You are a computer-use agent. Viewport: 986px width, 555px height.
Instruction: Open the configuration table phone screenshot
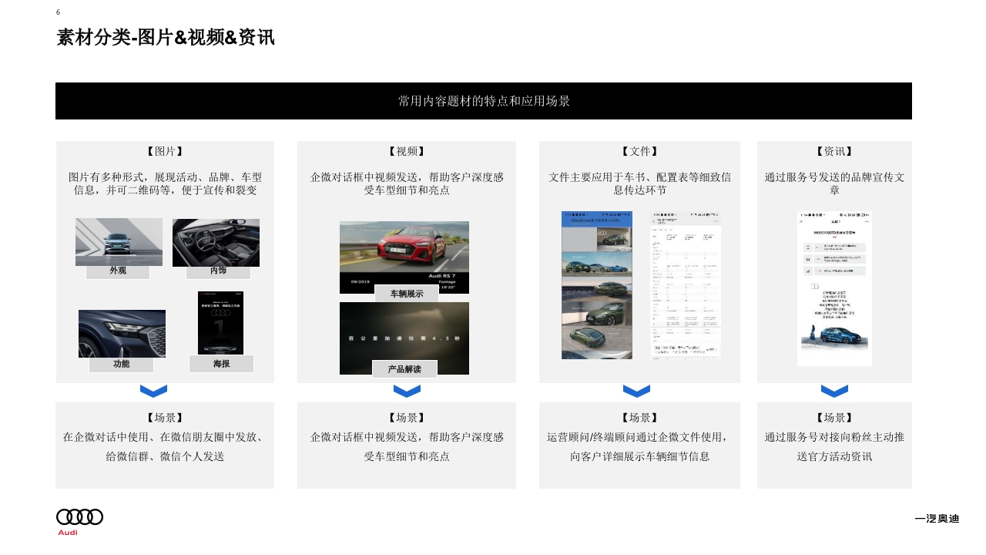(685, 285)
